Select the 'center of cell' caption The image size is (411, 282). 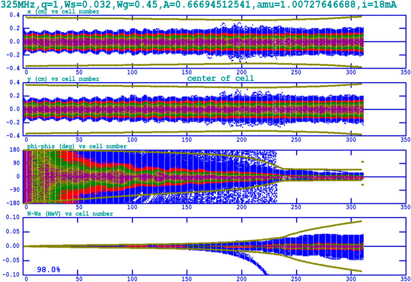[220, 78]
